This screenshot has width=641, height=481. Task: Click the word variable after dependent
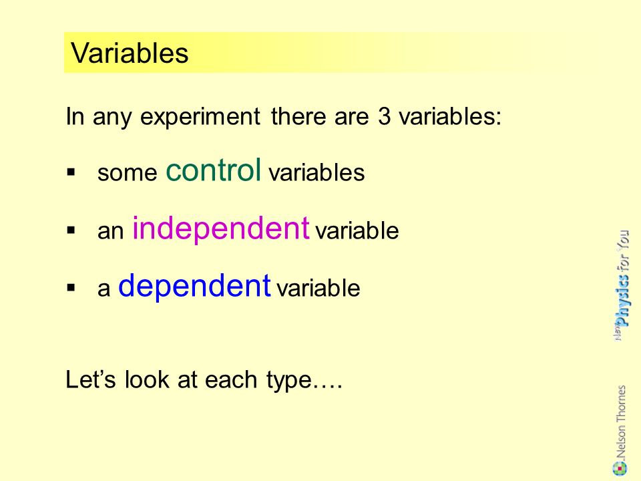click(318, 288)
